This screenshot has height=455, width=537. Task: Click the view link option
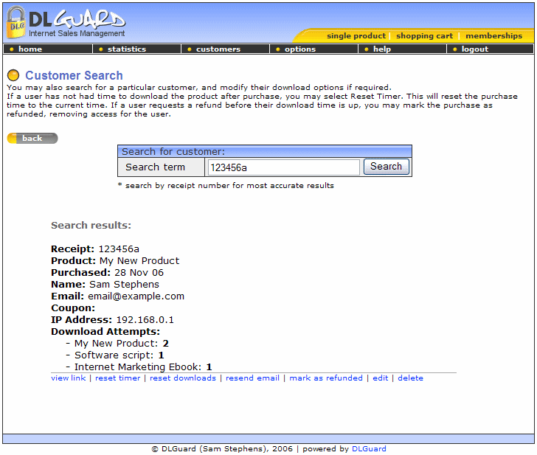tap(68, 378)
